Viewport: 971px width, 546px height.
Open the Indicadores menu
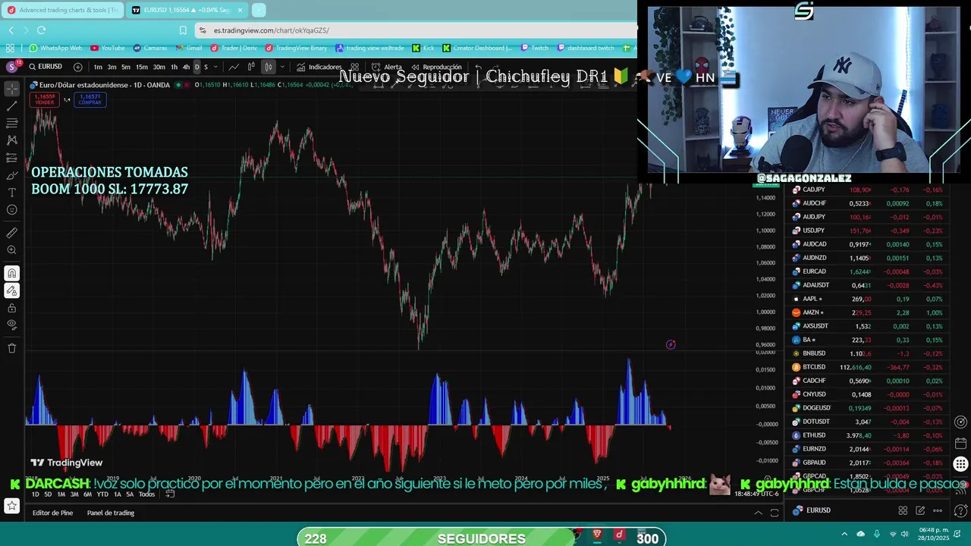click(x=319, y=67)
